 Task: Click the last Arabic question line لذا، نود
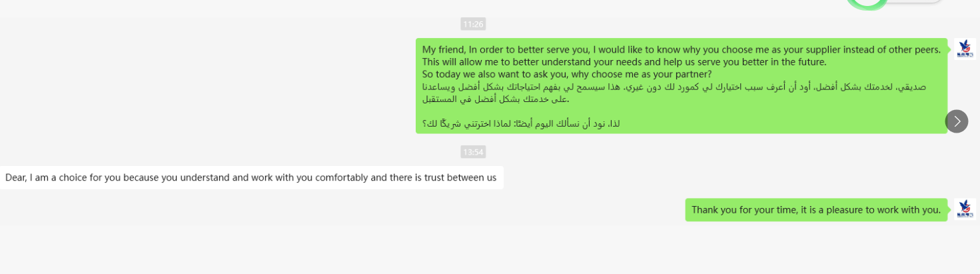tap(521, 124)
